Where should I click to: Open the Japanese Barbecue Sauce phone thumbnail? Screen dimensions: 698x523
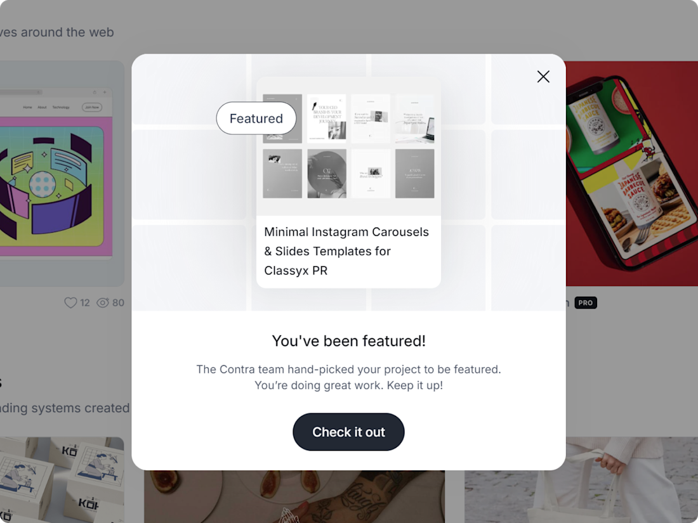pos(628,173)
